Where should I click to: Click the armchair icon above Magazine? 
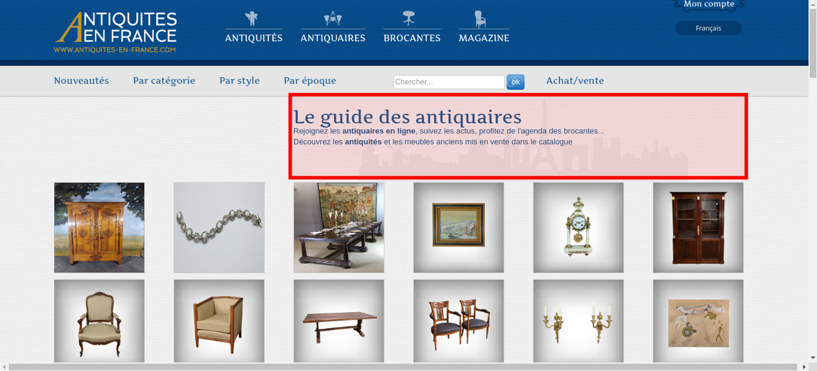coord(480,19)
